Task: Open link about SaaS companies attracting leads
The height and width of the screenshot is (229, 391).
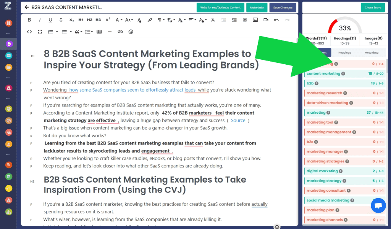Action: click(x=132, y=90)
